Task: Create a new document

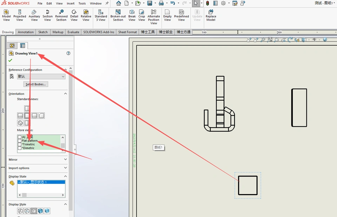Action: click(x=127, y=3)
